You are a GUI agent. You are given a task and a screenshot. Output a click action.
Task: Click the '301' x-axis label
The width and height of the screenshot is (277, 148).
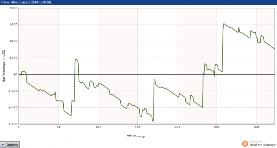(x=256, y=127)
